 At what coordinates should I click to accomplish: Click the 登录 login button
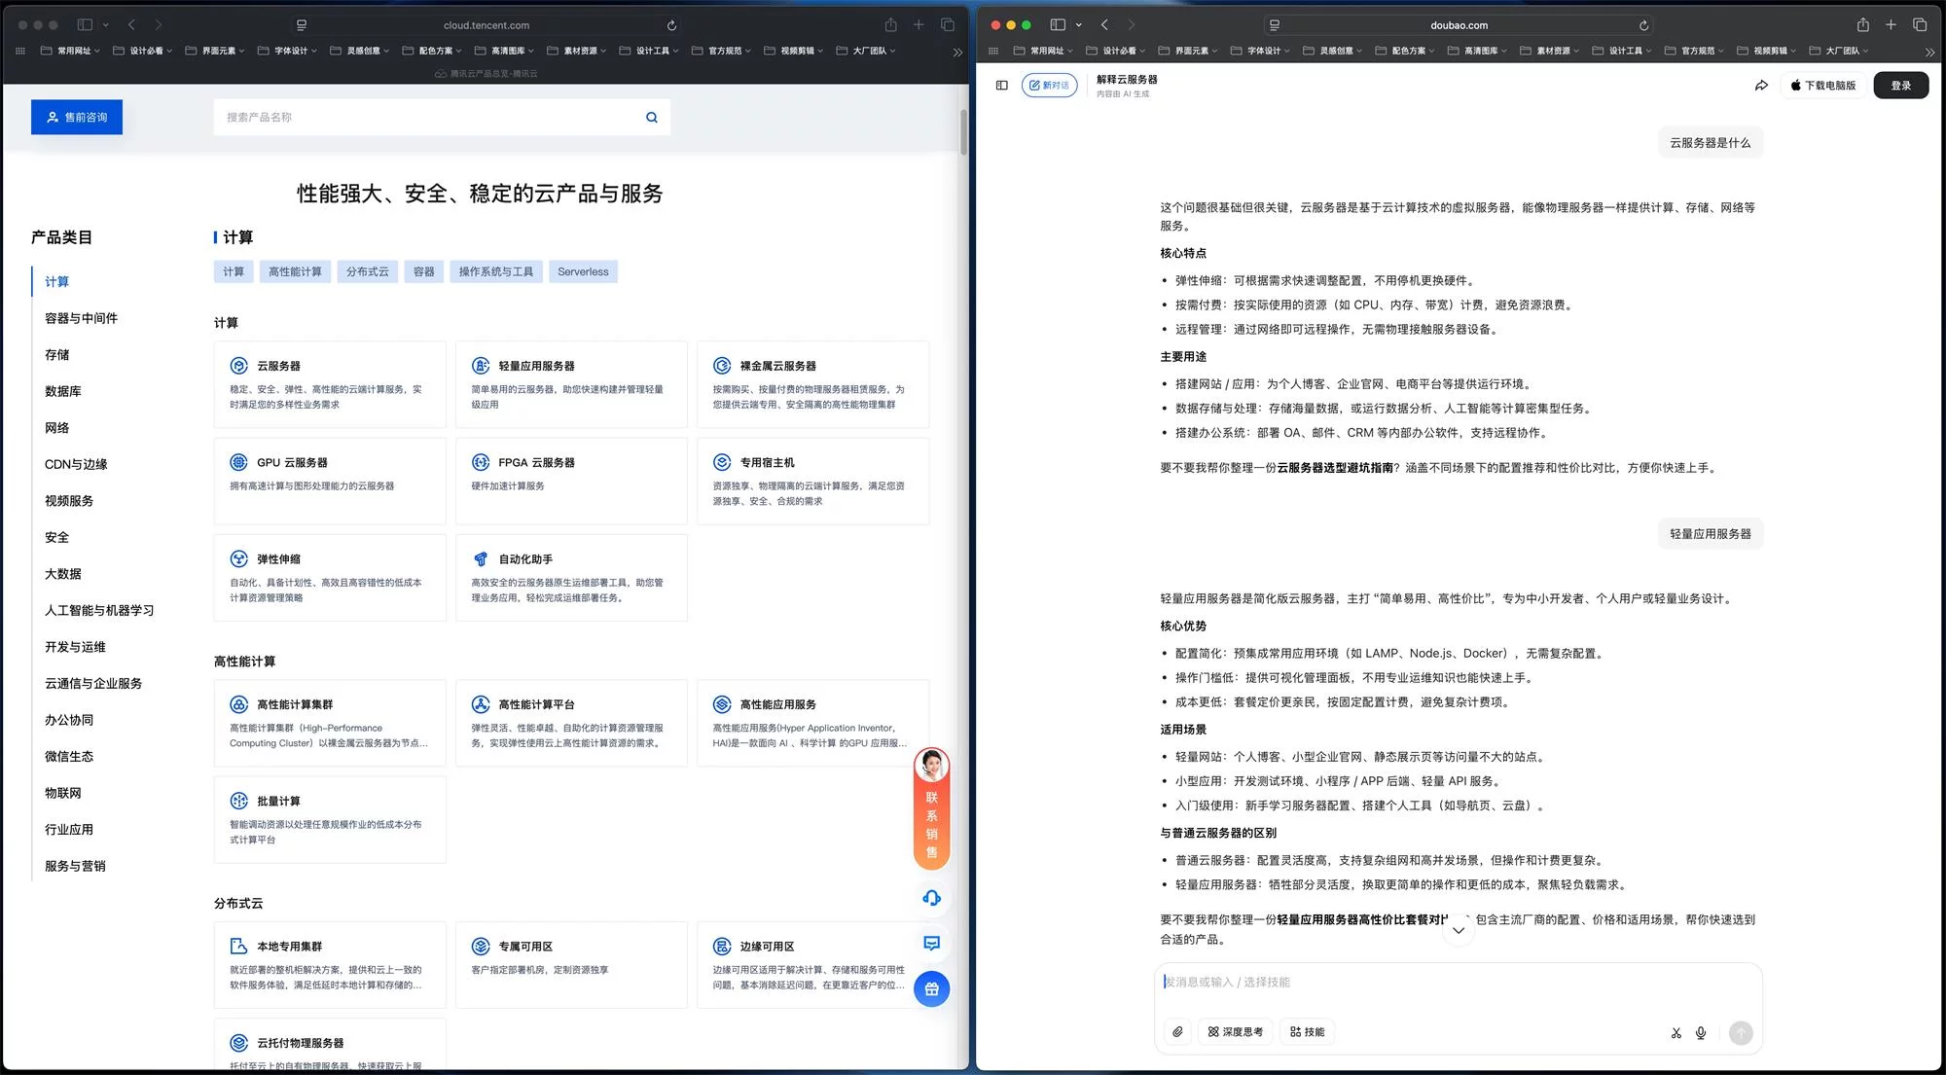point(1900,85)
